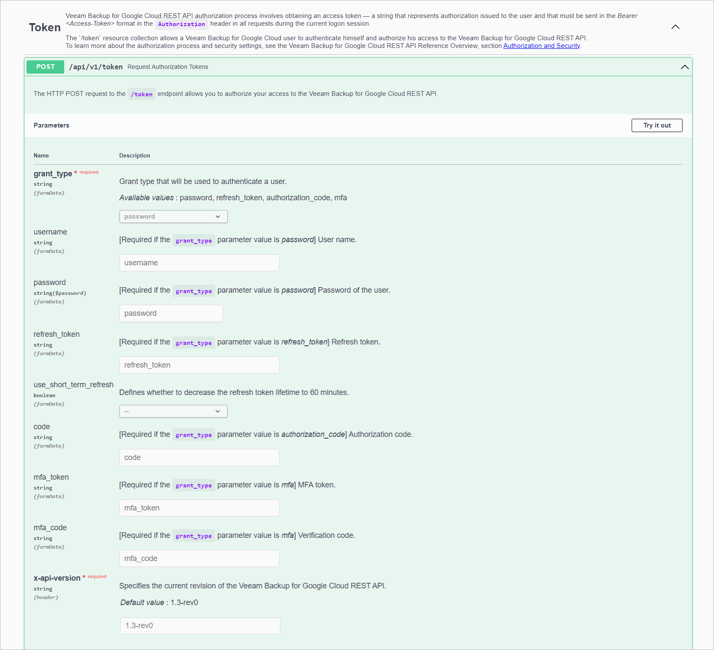The image size is (714, 650).
Task: Click the mfa_token input field
Action: pyautogui.click(x=199, y=508)
